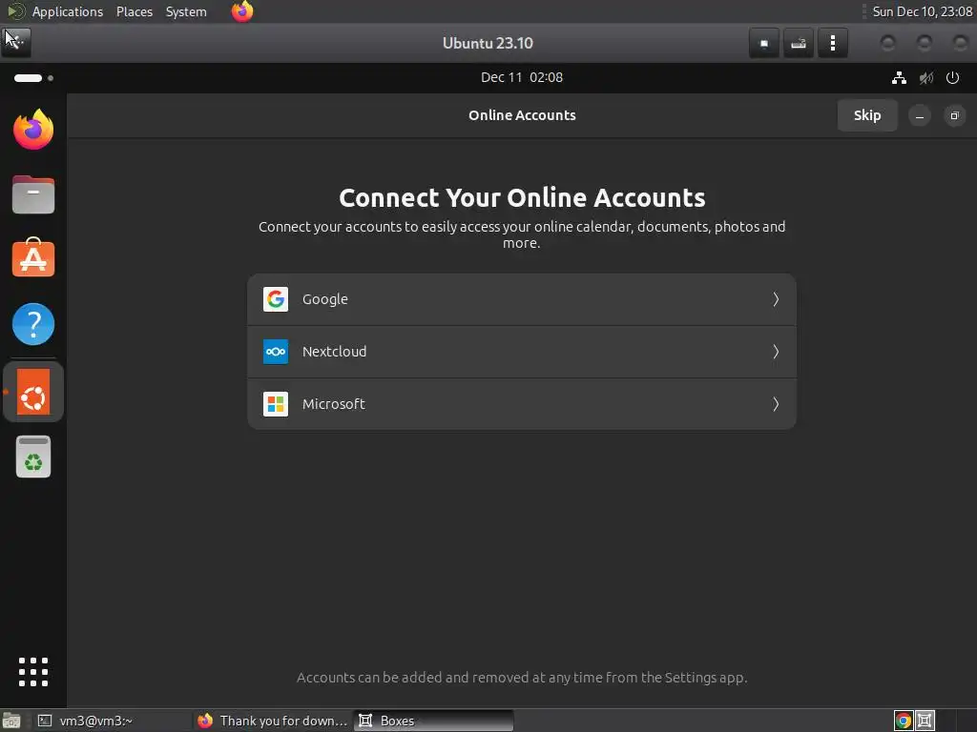The width and height of the screenshot is (977, 732).
Task: Open the Applications menu
Action: click(x=68, y=11)
